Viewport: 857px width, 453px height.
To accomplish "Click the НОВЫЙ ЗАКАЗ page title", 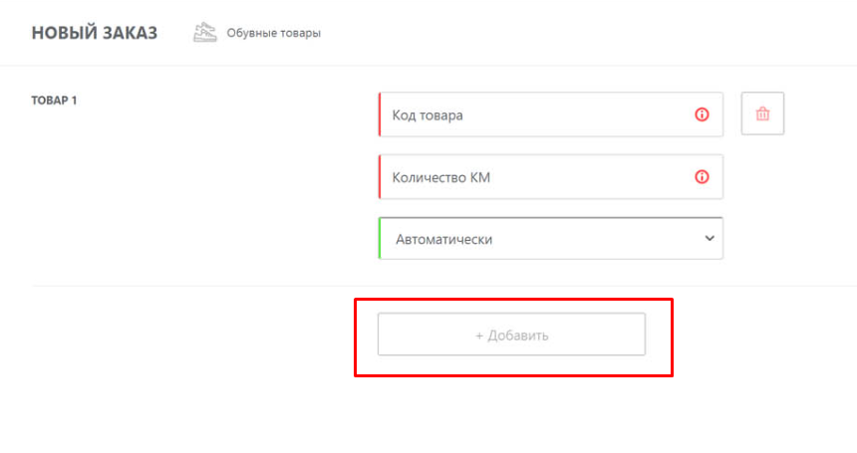I will [x=95, y=33].
